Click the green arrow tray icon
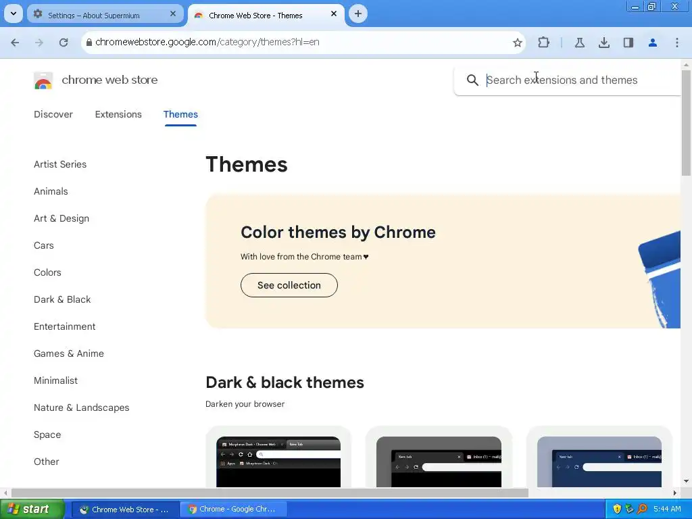This screenshot has width=692, height=519. point(630,510)
